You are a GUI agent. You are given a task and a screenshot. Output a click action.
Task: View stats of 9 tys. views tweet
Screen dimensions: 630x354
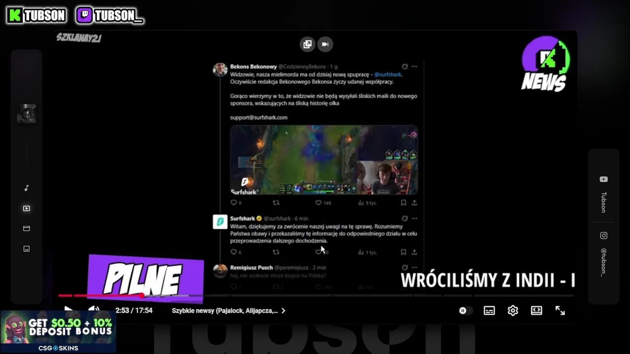368,203
